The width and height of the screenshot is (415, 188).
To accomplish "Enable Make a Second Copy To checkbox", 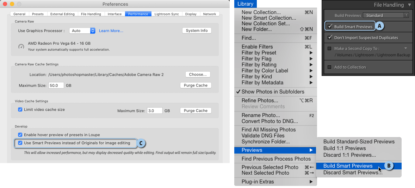I will pyautogui.click(x=329, y=48).
